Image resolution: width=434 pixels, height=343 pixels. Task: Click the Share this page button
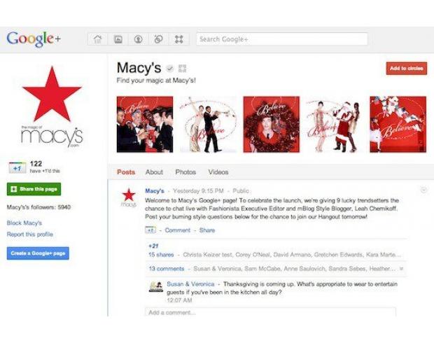click(x=34, y=189)
